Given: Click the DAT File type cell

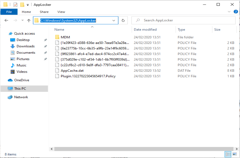Looking at the screenshot, I should (184, 70).
